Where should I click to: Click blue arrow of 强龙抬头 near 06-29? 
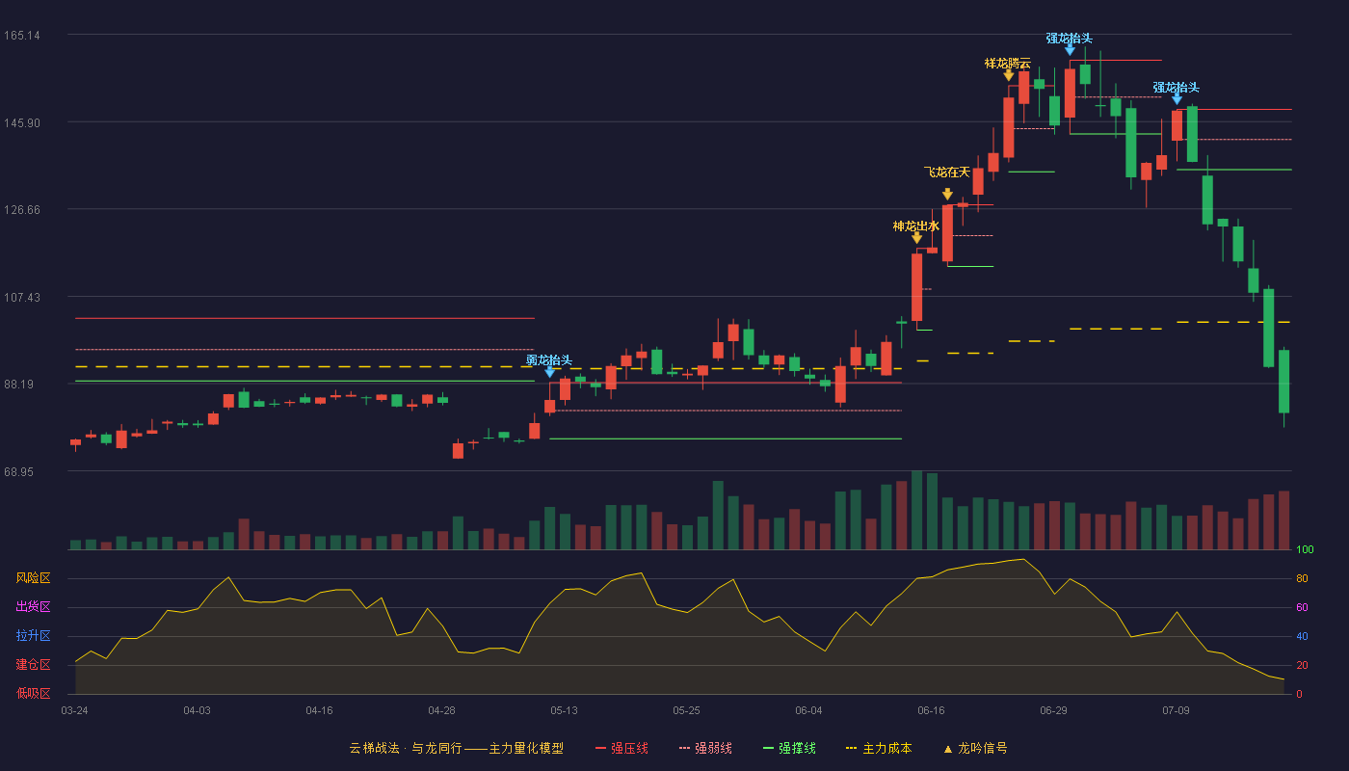tap(1070, 50)
